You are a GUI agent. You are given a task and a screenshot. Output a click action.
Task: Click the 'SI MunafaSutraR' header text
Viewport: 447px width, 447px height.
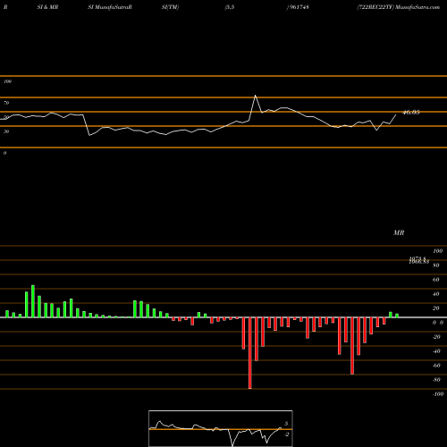pyautogui.click(x=110, y=7)
